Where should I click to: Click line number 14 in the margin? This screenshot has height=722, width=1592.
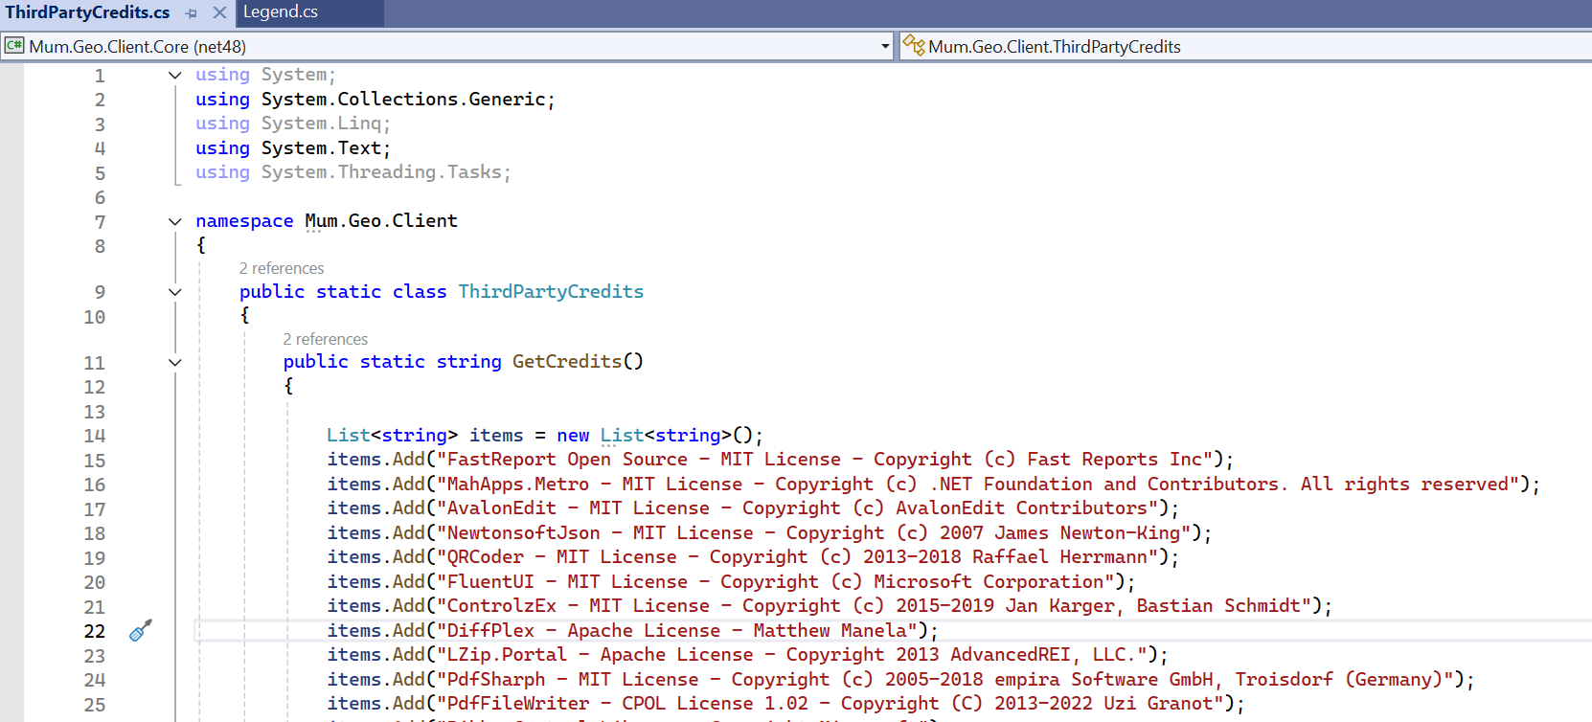94,436
